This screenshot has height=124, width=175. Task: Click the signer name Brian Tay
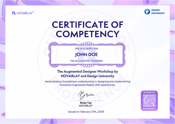click(x=86, y=103)
